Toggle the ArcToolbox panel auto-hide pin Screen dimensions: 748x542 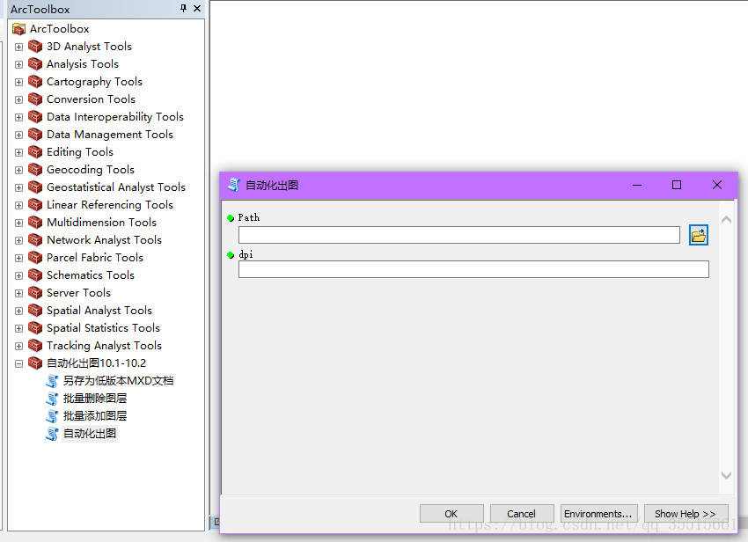pos(184,8)
